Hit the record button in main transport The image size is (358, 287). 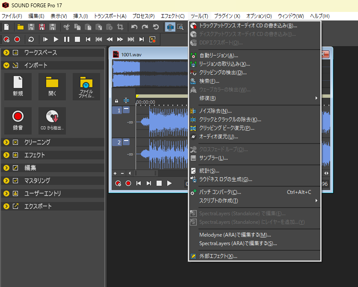17,39
